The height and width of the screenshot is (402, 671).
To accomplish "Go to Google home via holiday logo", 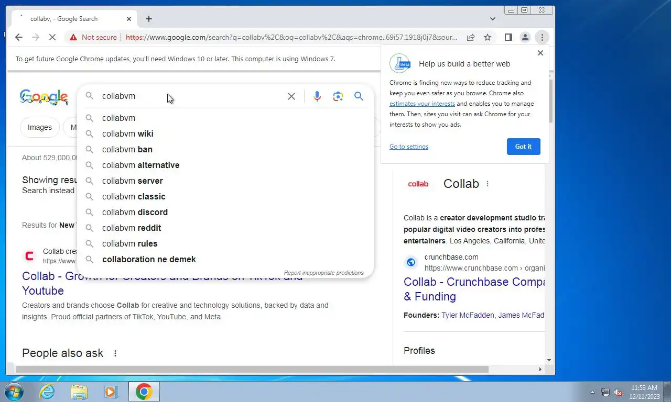I will (x=44, y=97).
